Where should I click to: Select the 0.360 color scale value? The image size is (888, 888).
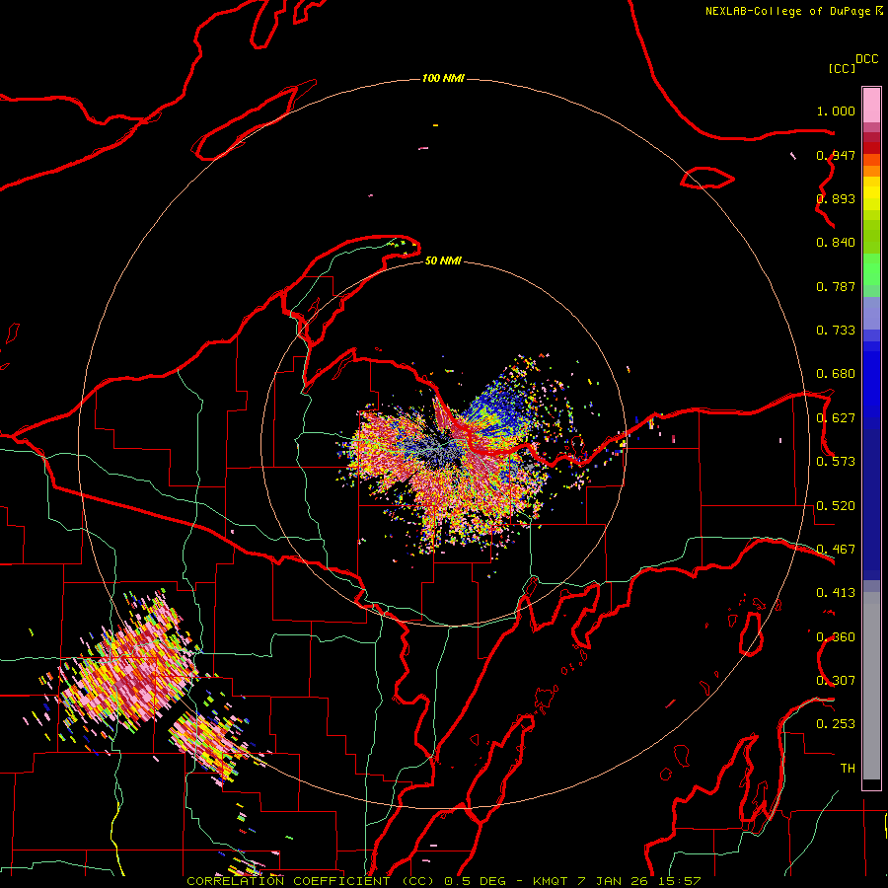pos(836,637)
